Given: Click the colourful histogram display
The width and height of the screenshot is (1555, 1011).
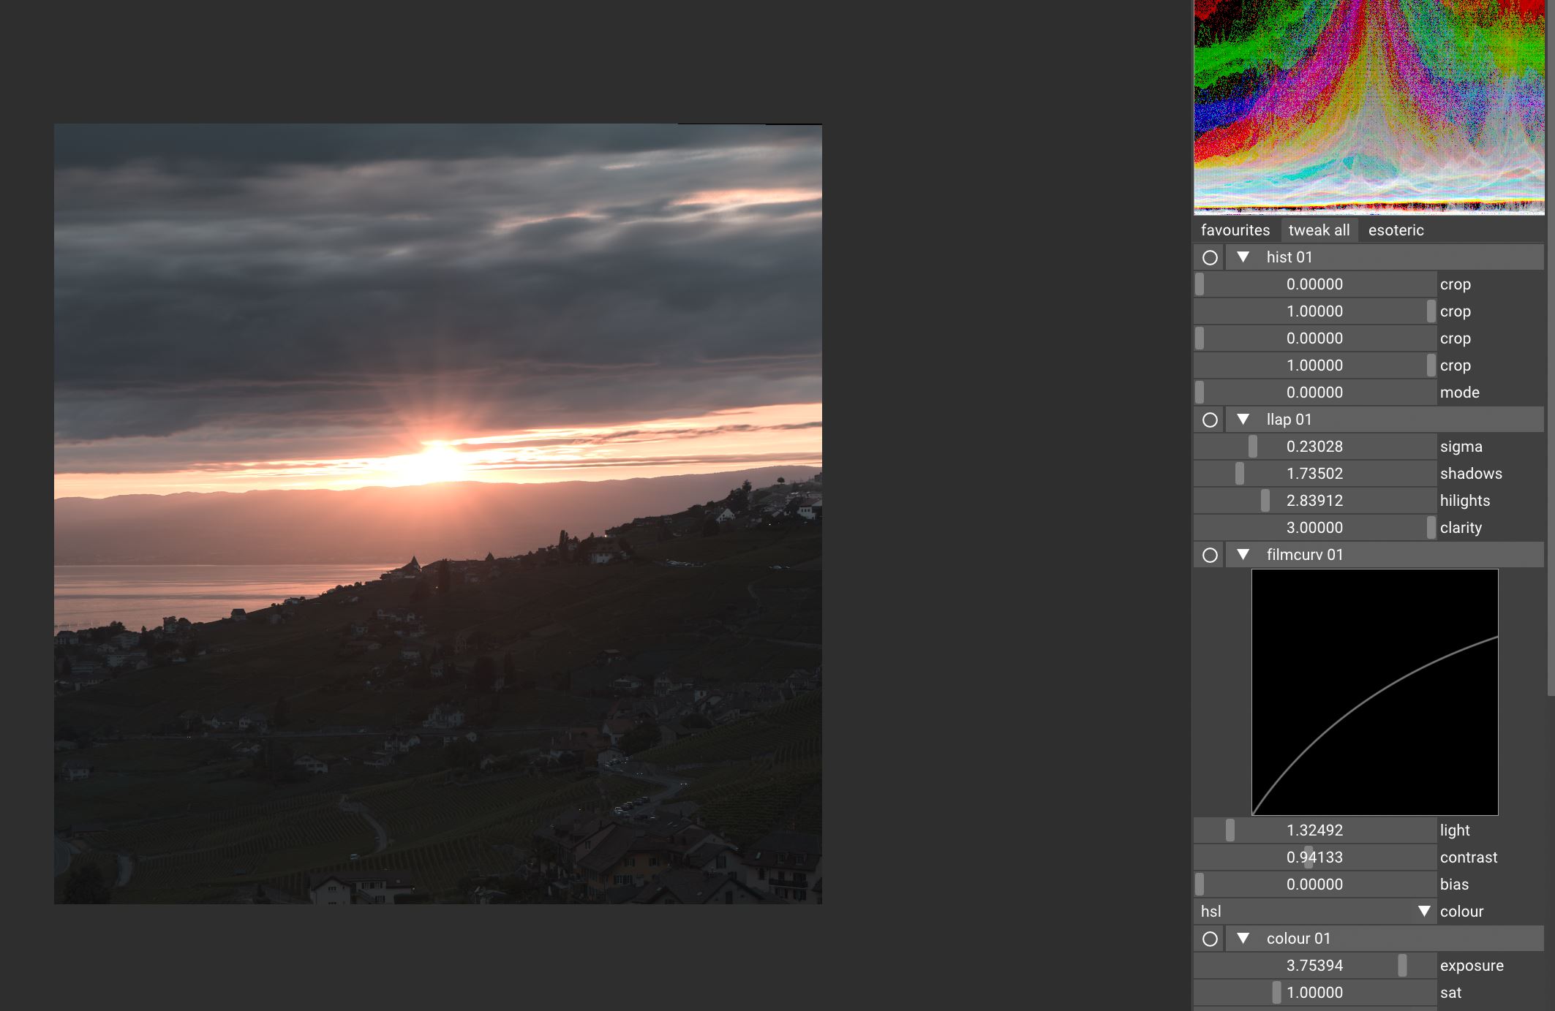Looking at the screenshot, I should click(x=1369, y=107).
